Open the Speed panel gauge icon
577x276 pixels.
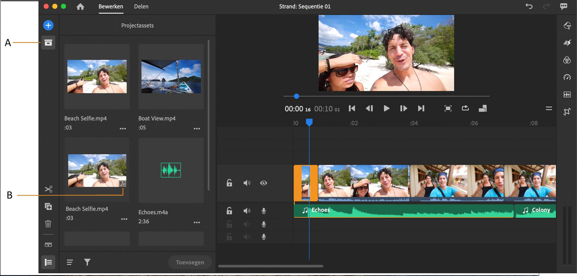[x=567, y=77]
